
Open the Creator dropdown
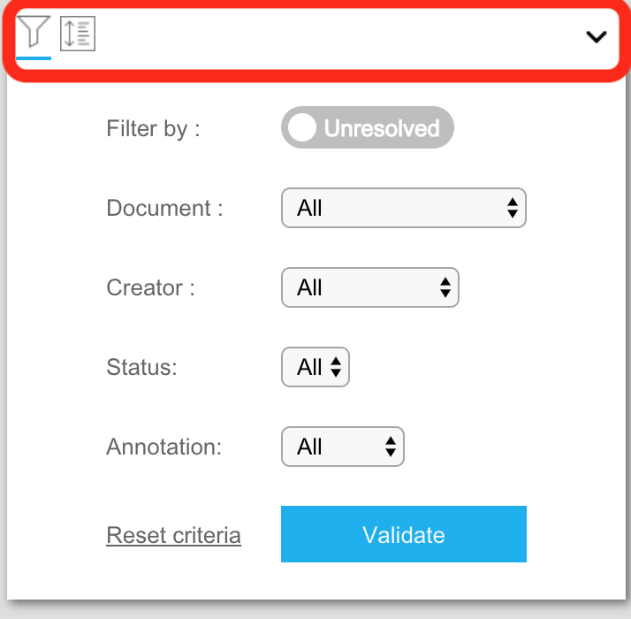pos(370,287)
